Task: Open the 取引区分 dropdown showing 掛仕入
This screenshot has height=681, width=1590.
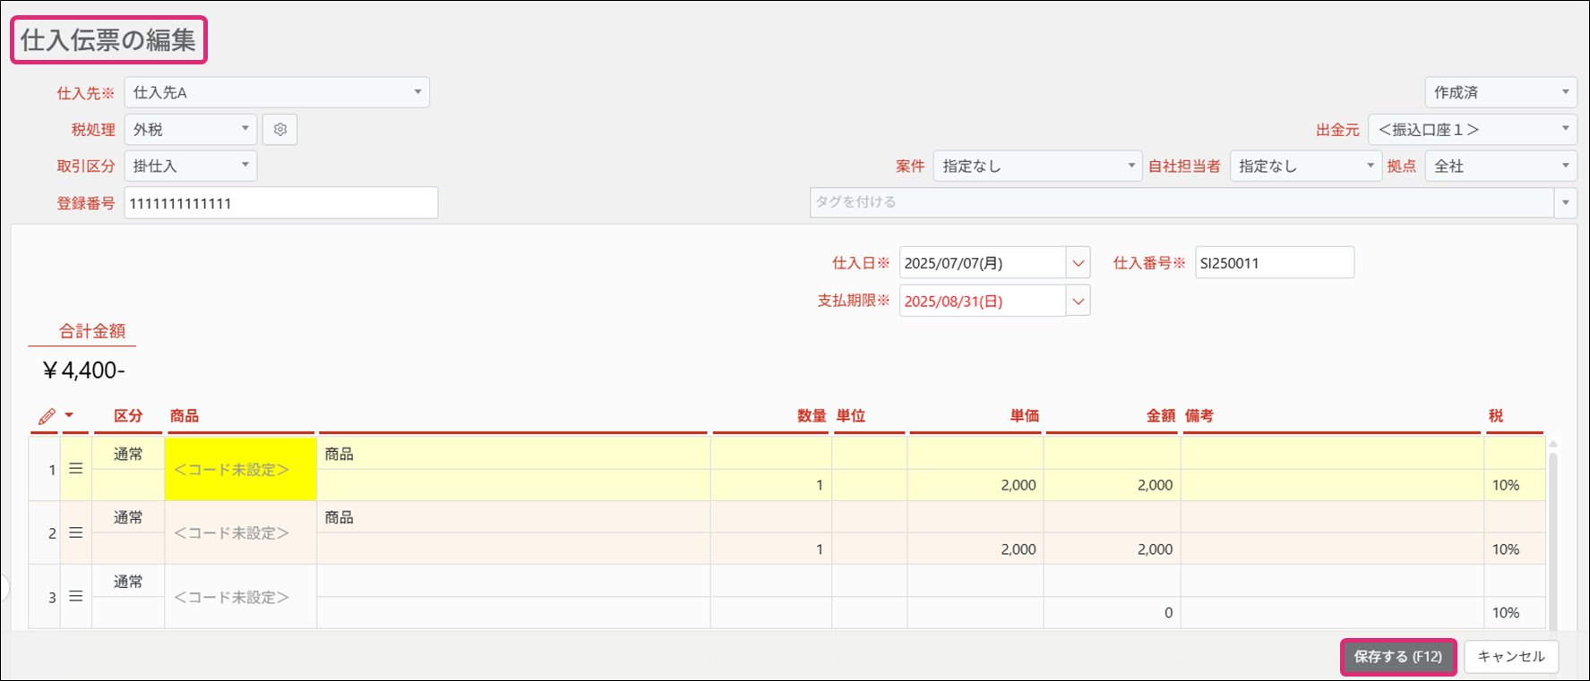Action: point(190,166)
